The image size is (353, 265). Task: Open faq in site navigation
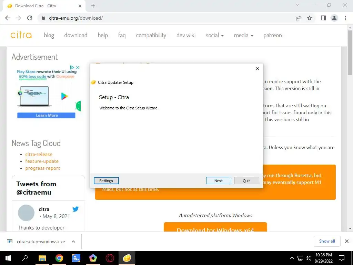click(122, 36)
